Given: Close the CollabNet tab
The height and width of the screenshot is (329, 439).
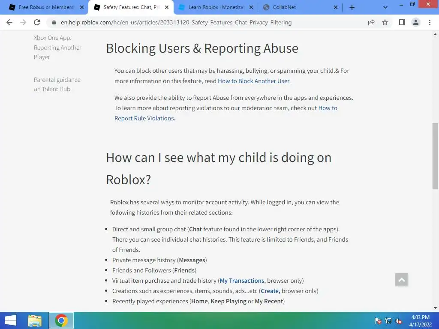Looking at the screenshot, I should (336, 7).
